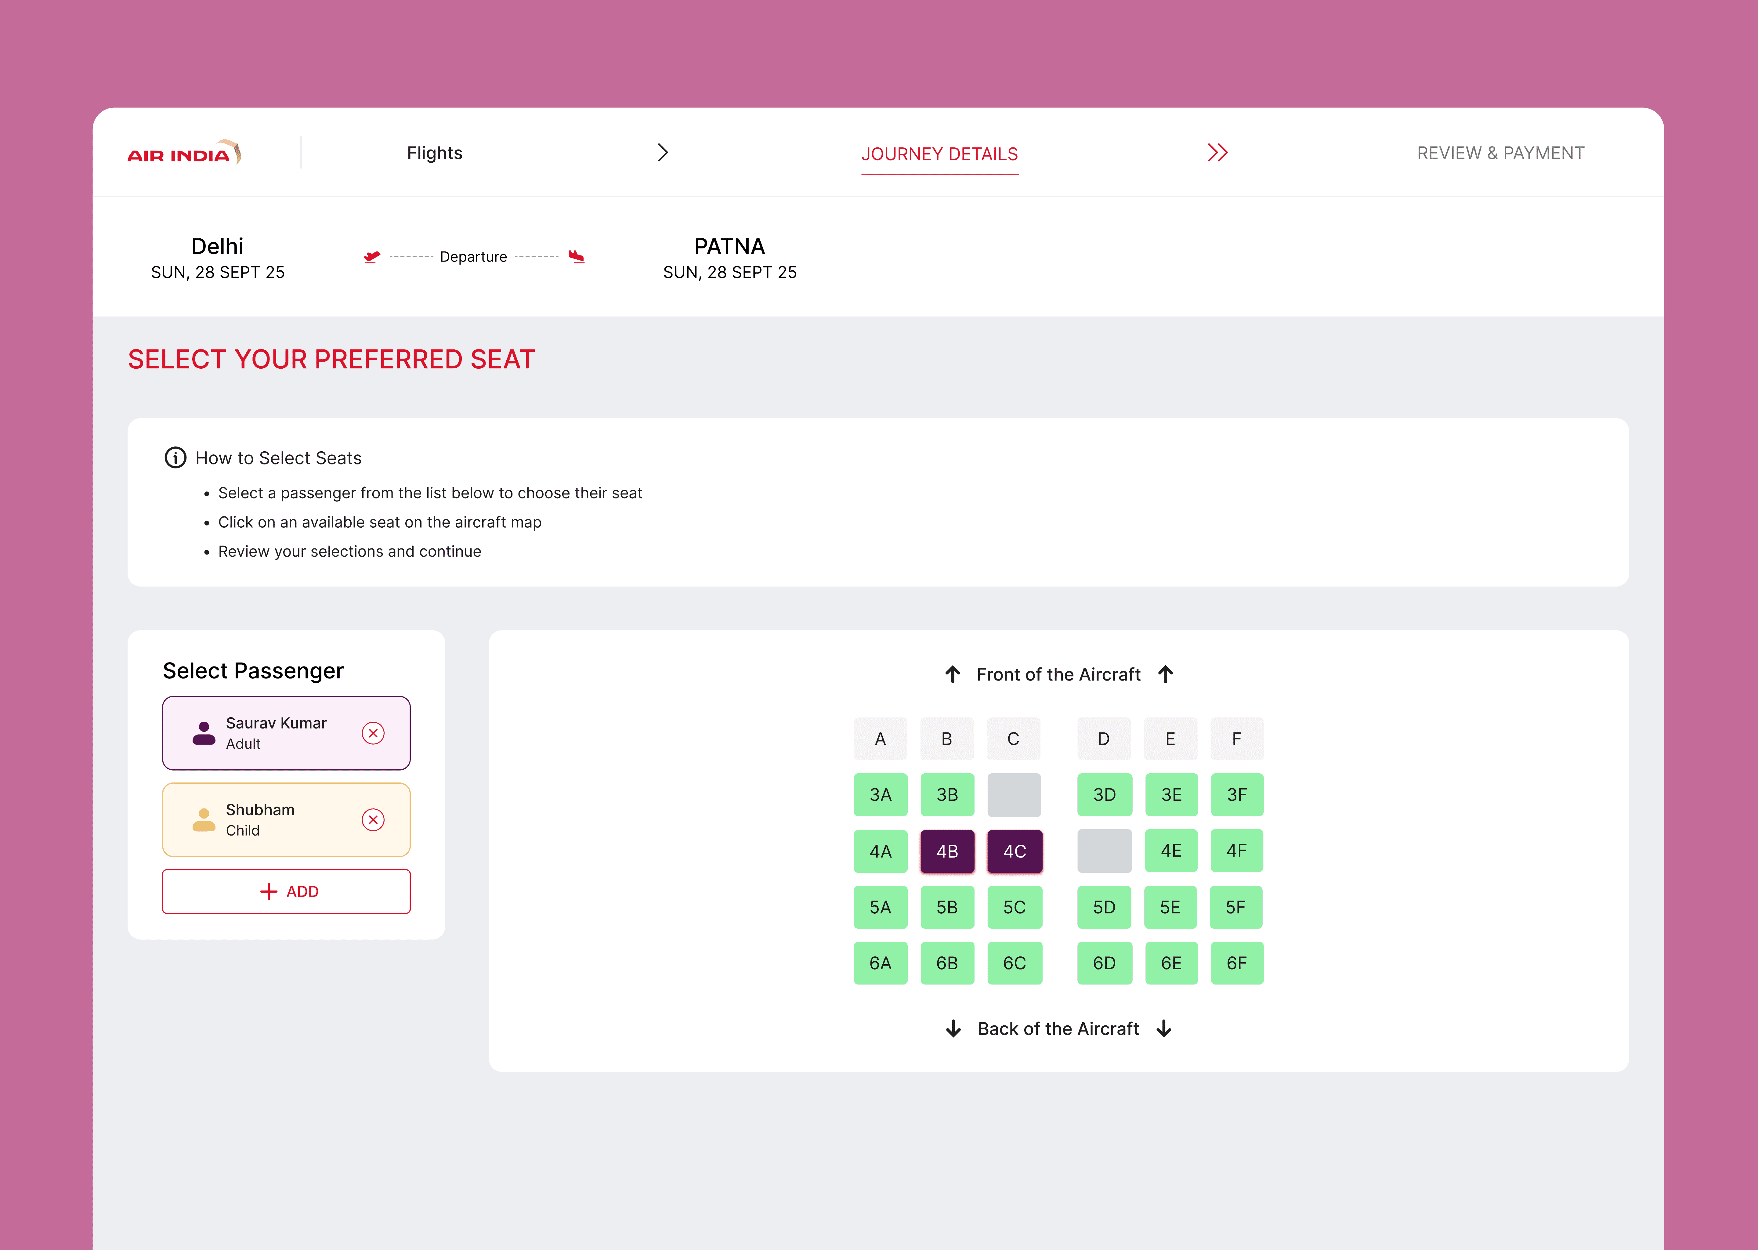
Task: Click the down arrow right of Back of the Aircraft
Action: click(1164, 1029)
